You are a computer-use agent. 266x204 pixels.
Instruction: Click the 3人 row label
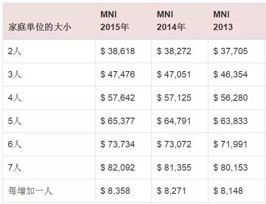point(14,74)
